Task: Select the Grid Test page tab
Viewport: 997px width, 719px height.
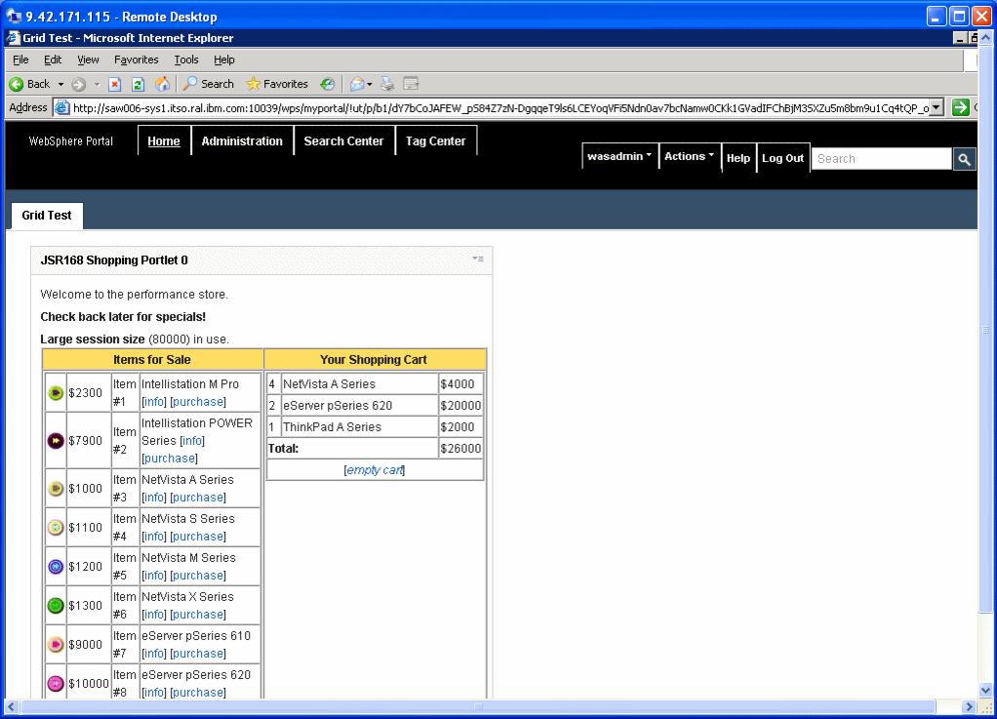Action: point(47,216)
